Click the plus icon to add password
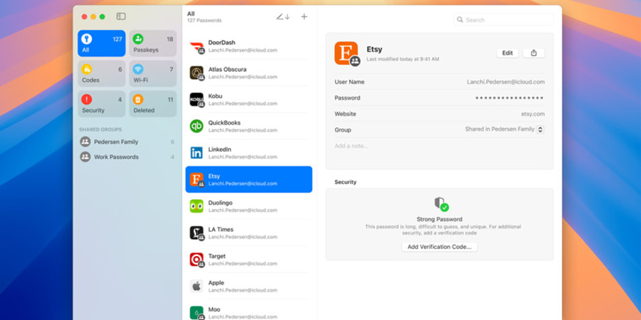 point(304,16)
